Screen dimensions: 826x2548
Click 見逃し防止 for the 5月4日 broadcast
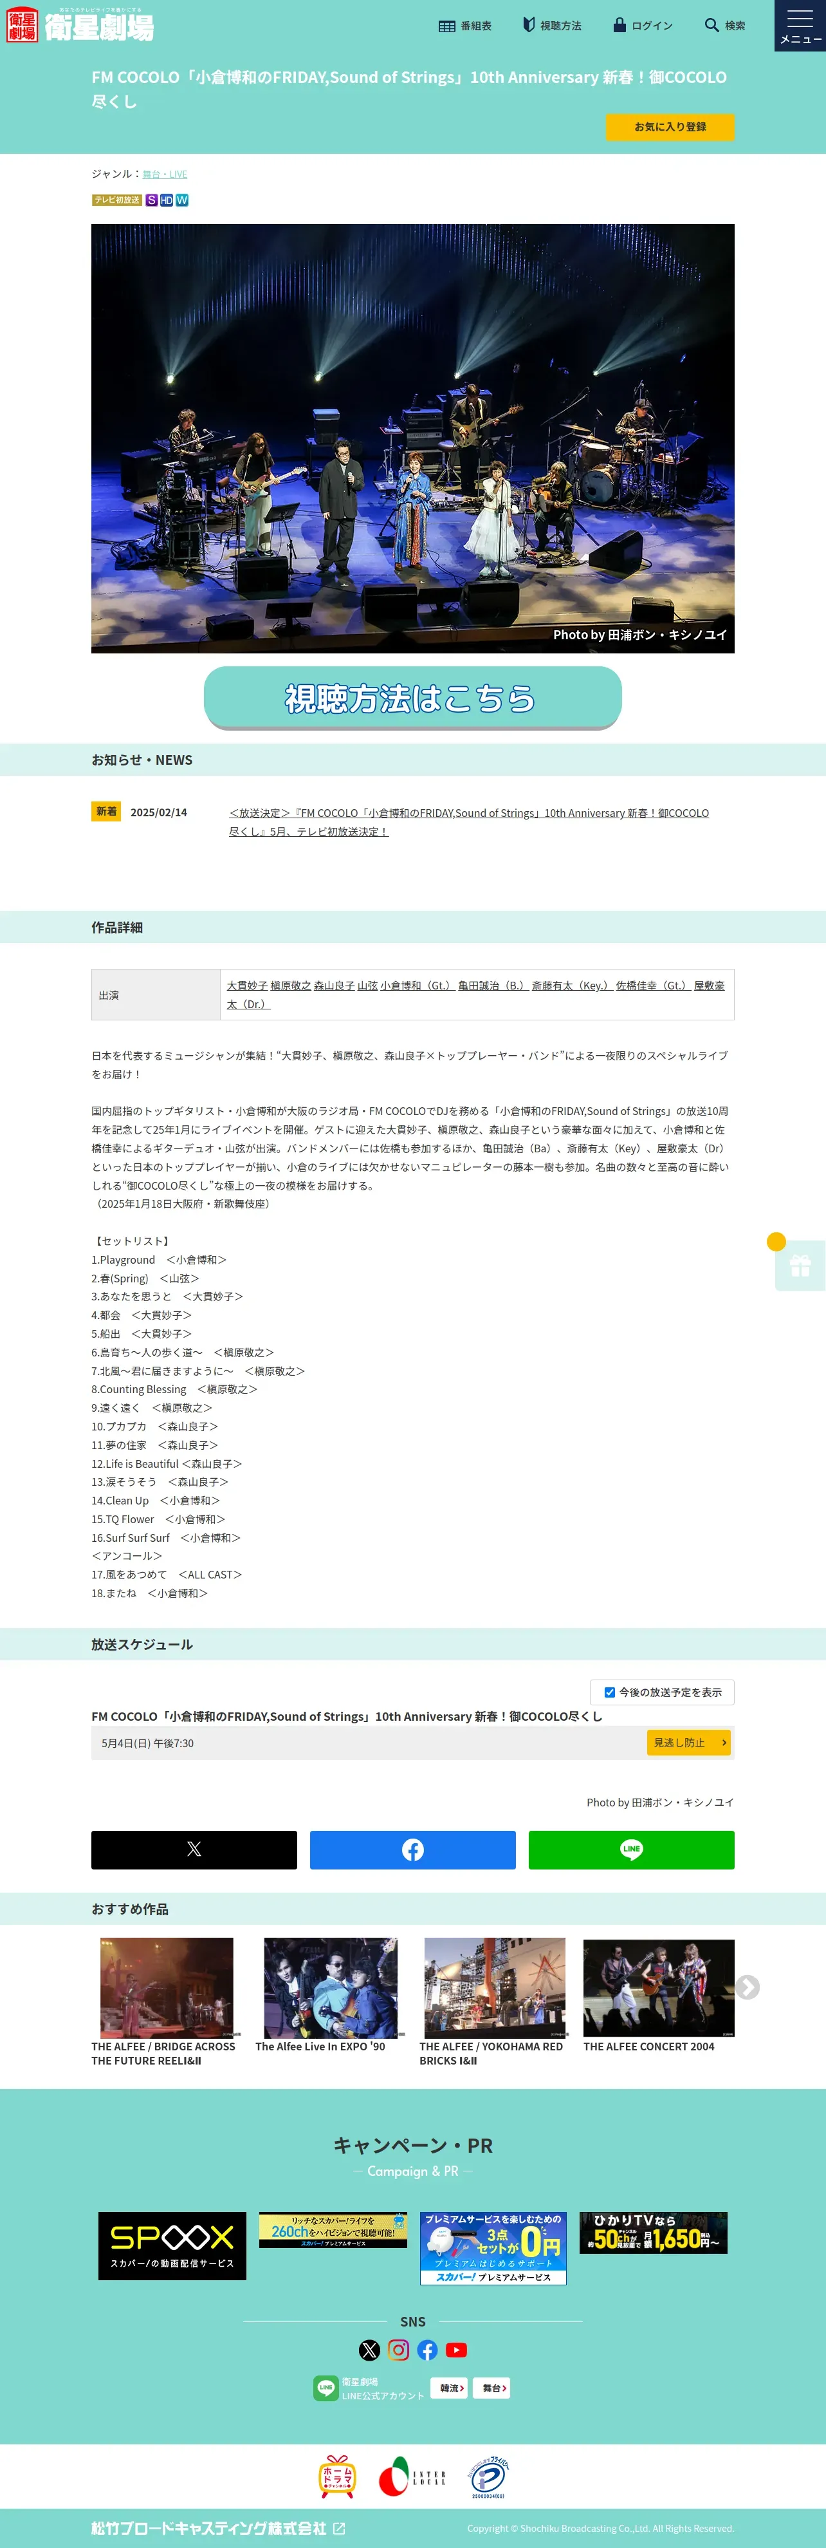click(x=689, y=1743)
